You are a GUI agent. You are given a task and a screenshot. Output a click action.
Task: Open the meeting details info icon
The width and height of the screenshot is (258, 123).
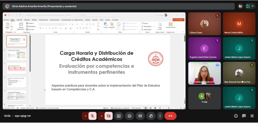point(236,116)
